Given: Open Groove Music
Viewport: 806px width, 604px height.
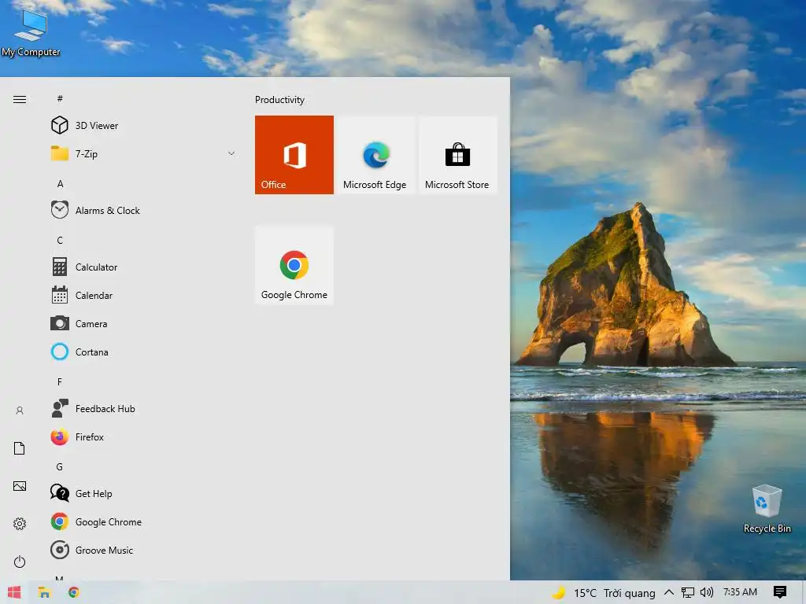Looking at the screenshot, I should [x=143, y=550].
